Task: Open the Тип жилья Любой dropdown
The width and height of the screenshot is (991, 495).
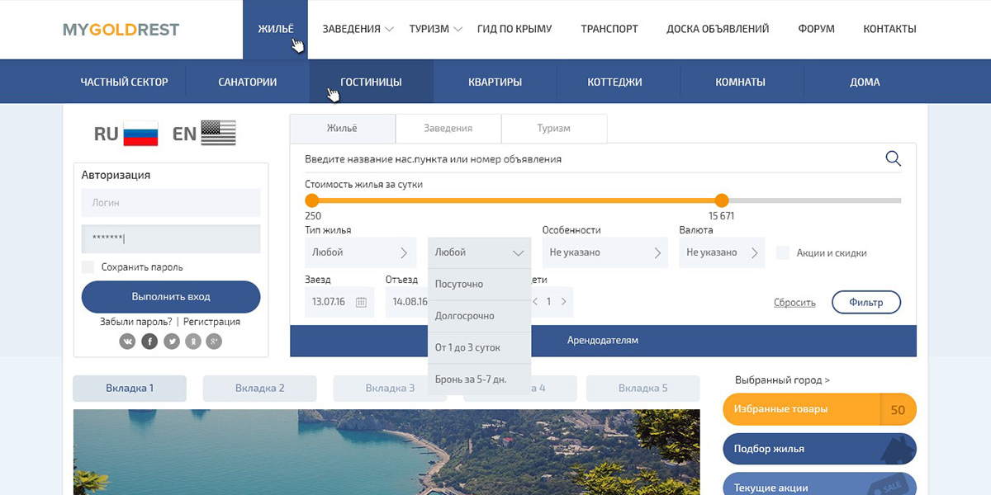Action: pos(361,252)
